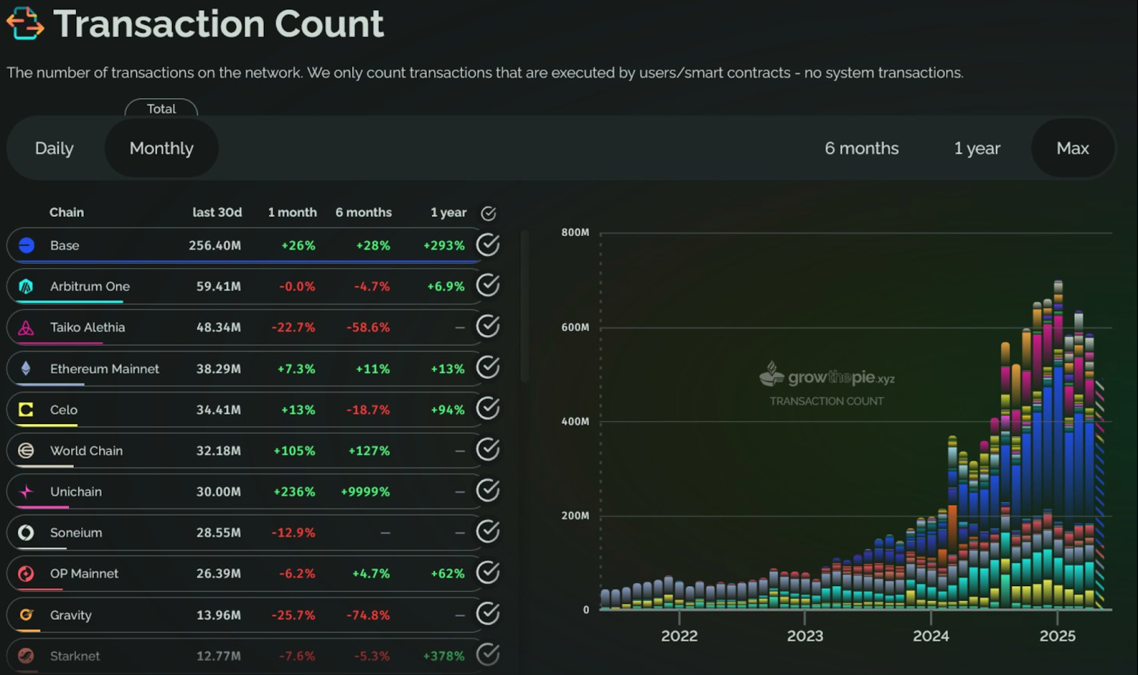
Task: Click the Gravity chain name
Action: click(x=71, y=615)
